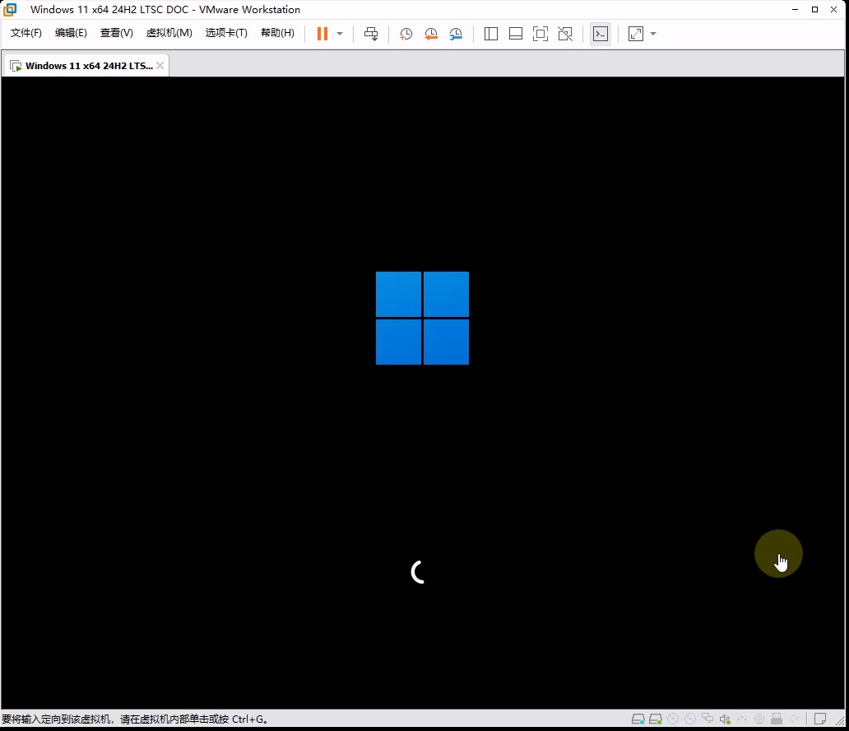Screen dimensions: 849x731
Task: Click the window resize grip in status bar
Action: coord(839,720)
